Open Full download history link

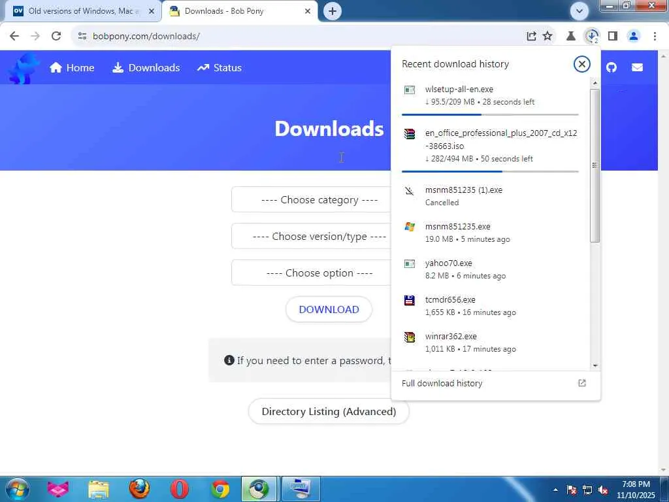[x=442, y=383]
